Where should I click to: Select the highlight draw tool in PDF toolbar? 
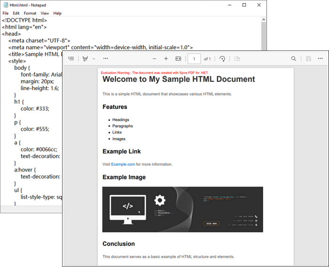coord(85,59)
